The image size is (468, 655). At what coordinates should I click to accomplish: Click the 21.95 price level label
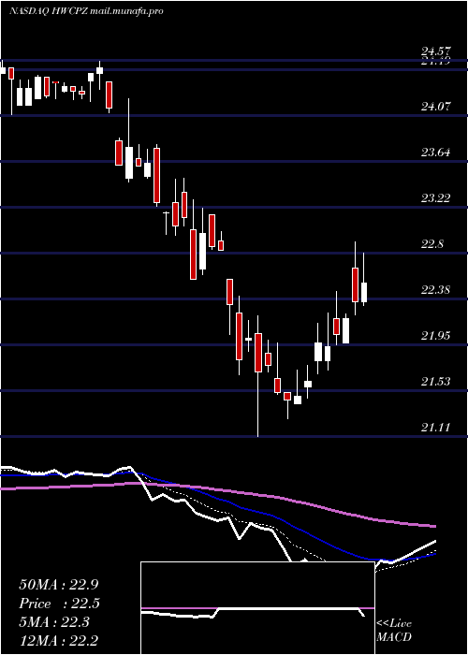click(x=436, y=336)
